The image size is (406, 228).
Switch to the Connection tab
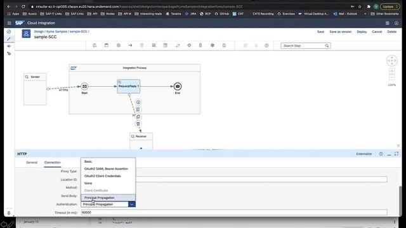coord(52,162)
